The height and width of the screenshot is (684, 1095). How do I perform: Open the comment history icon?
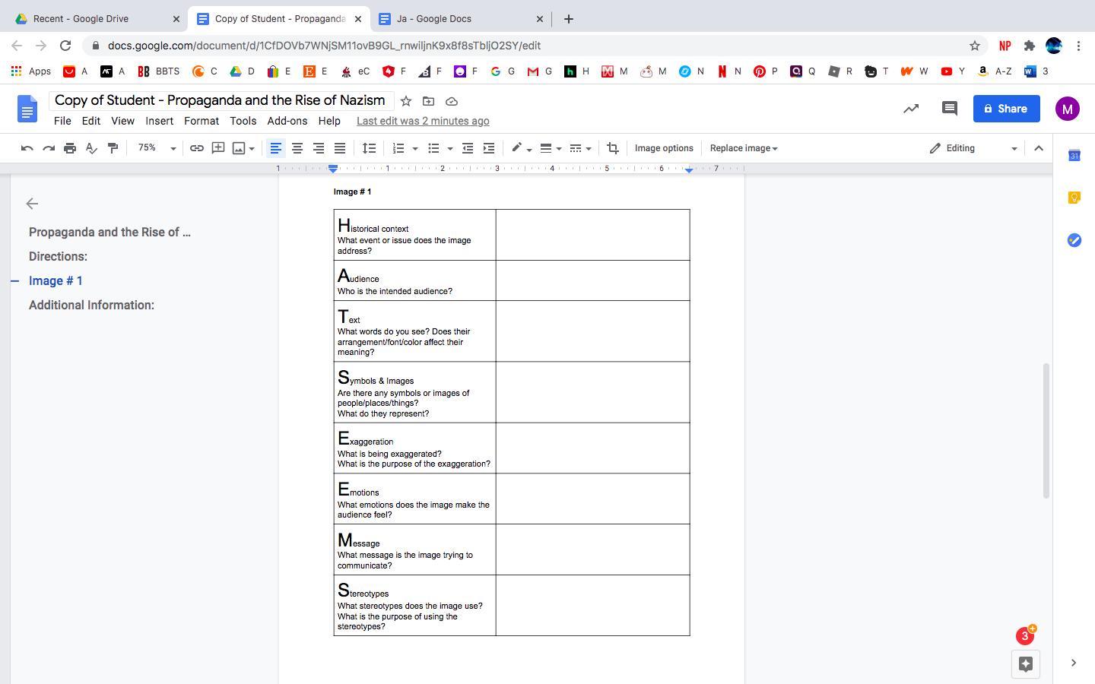[x=949, y=109]
